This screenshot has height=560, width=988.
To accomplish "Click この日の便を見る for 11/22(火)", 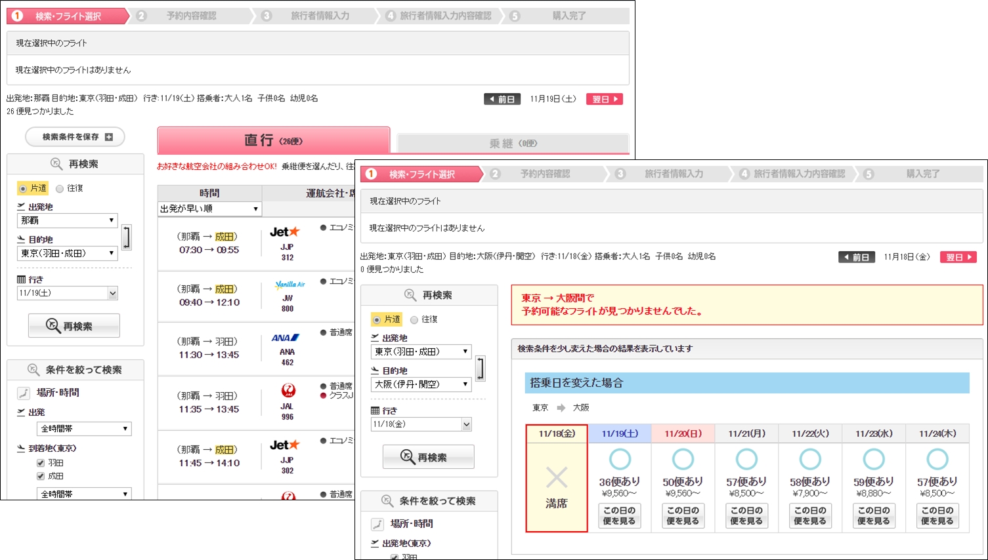I will coord(810,515).
